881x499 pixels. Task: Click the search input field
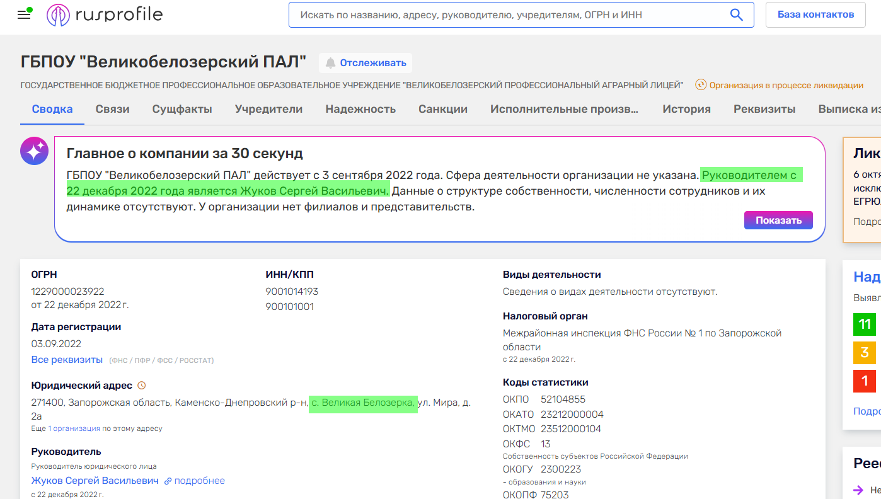(x=510, y=15)
